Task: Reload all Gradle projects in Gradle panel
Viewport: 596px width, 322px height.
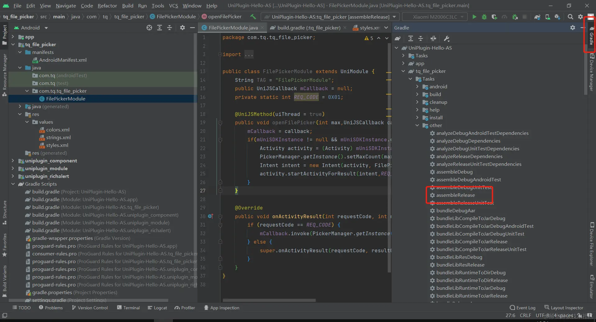Action: click(x=398, y=38)
